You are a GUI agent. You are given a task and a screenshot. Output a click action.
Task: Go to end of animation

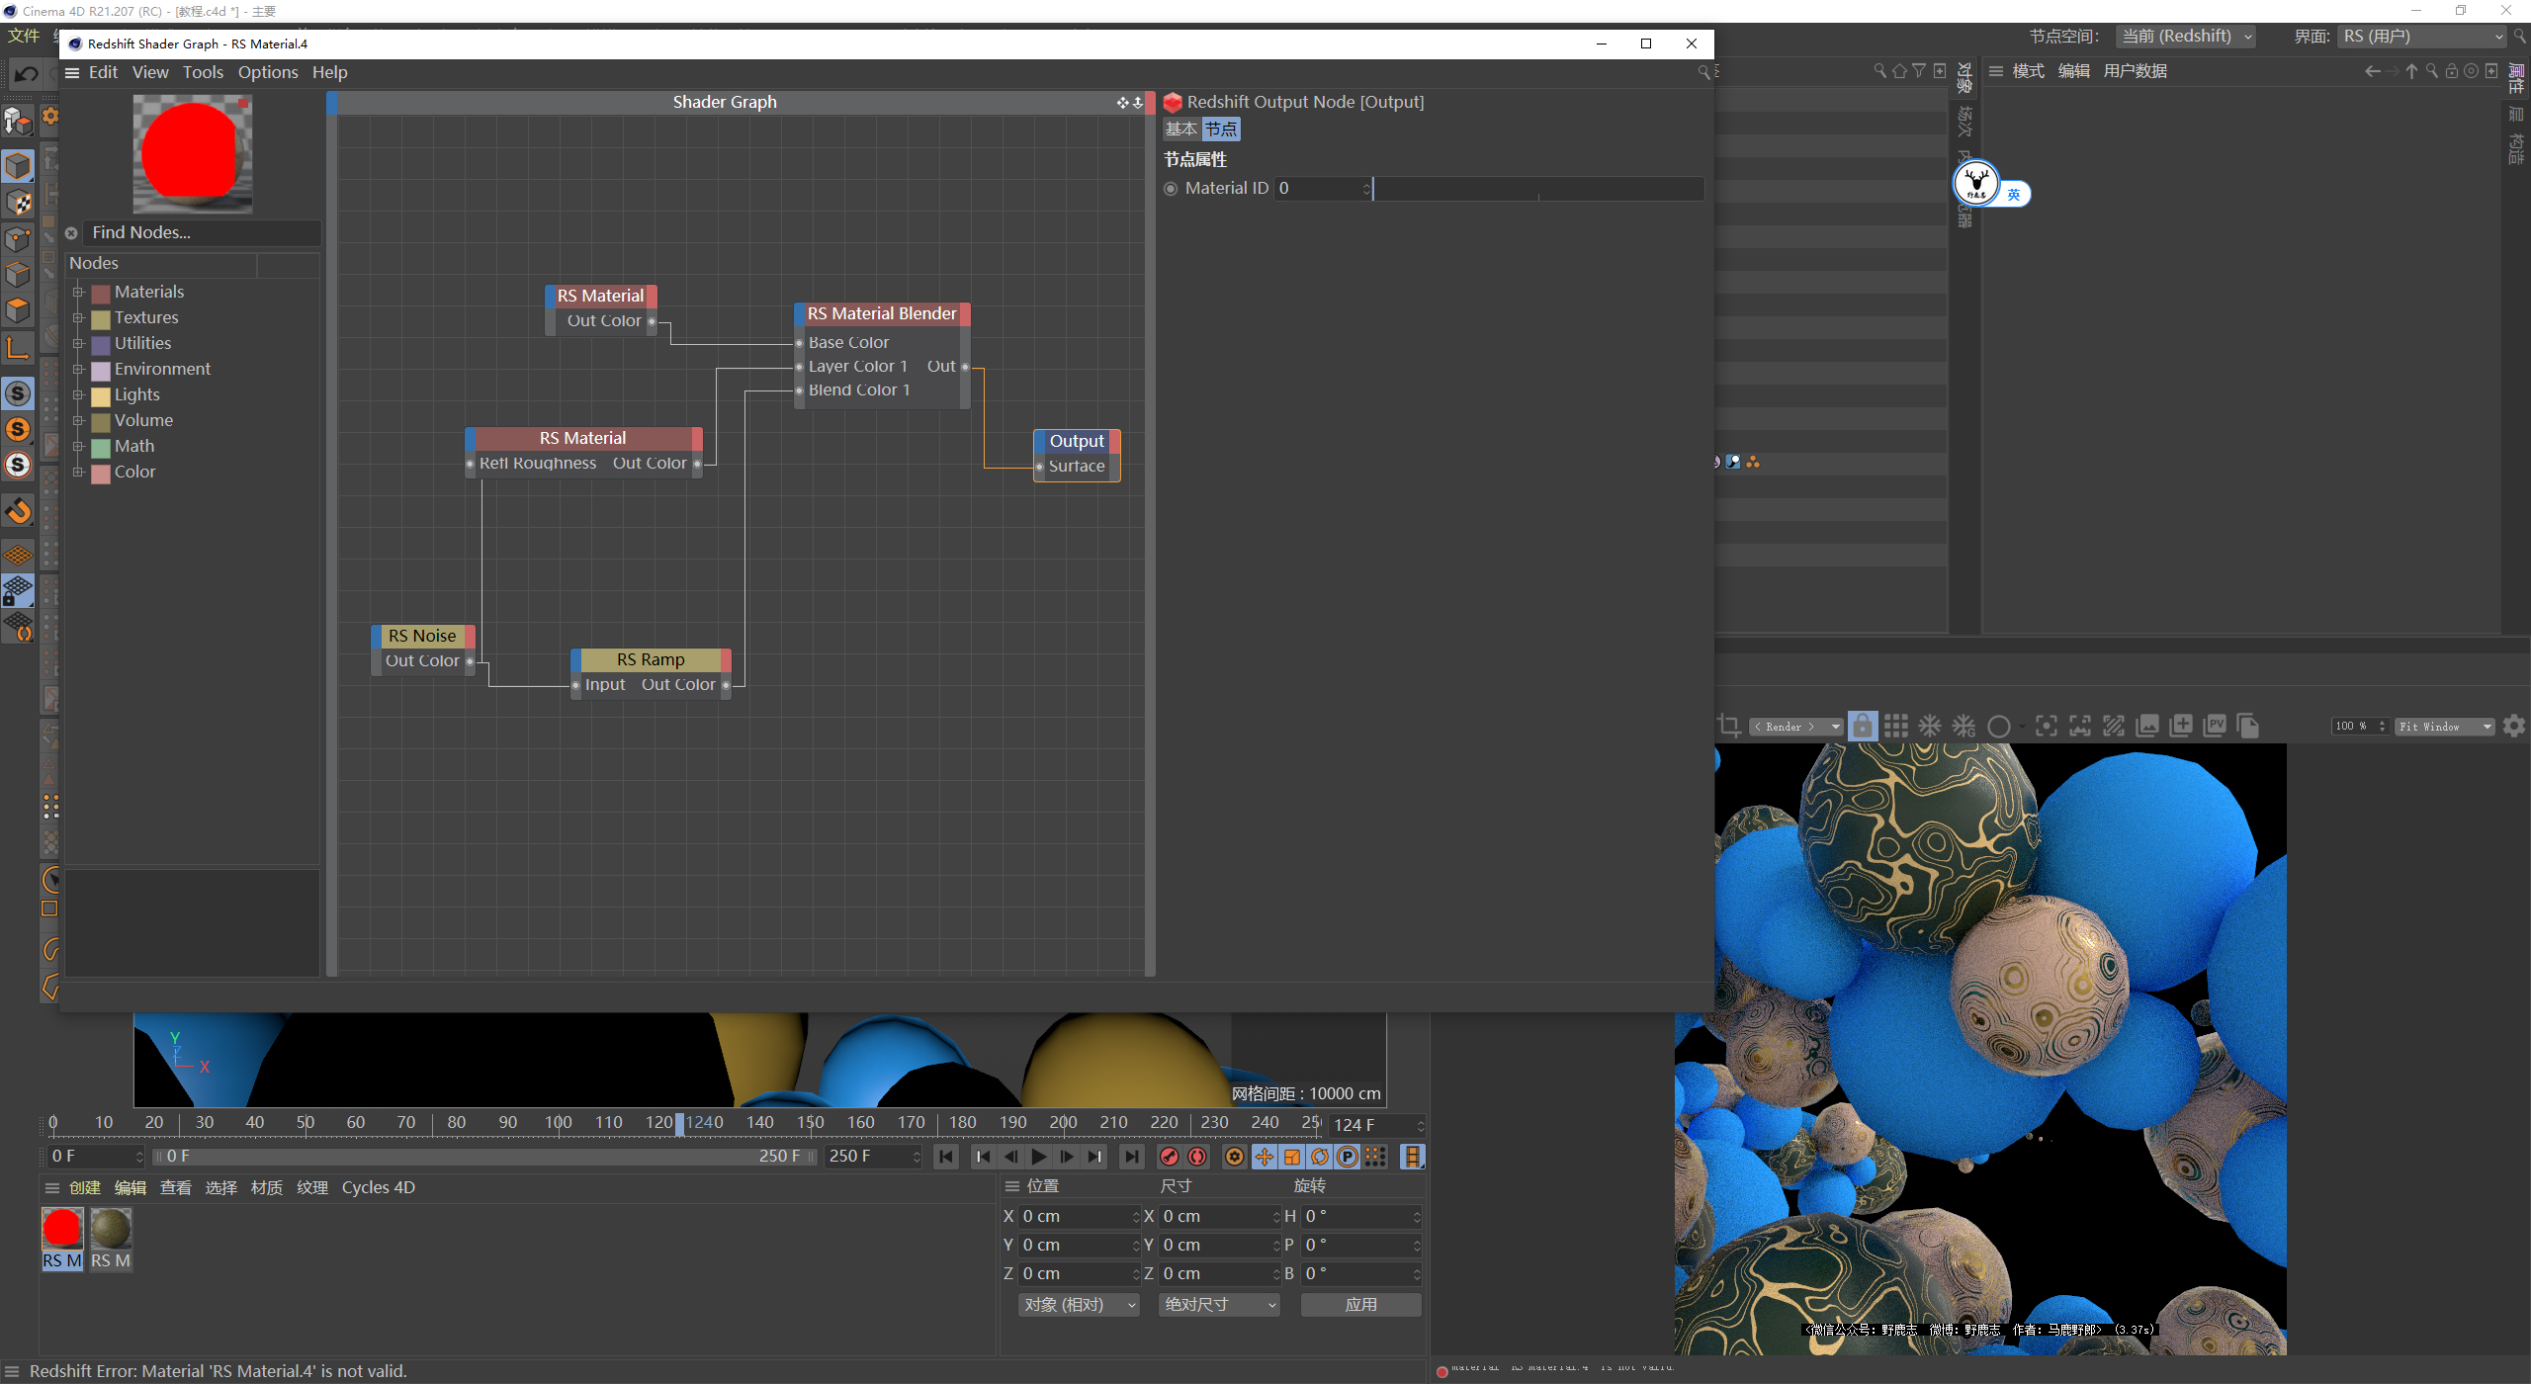pyautogui.click(x=1131, y=1157)
